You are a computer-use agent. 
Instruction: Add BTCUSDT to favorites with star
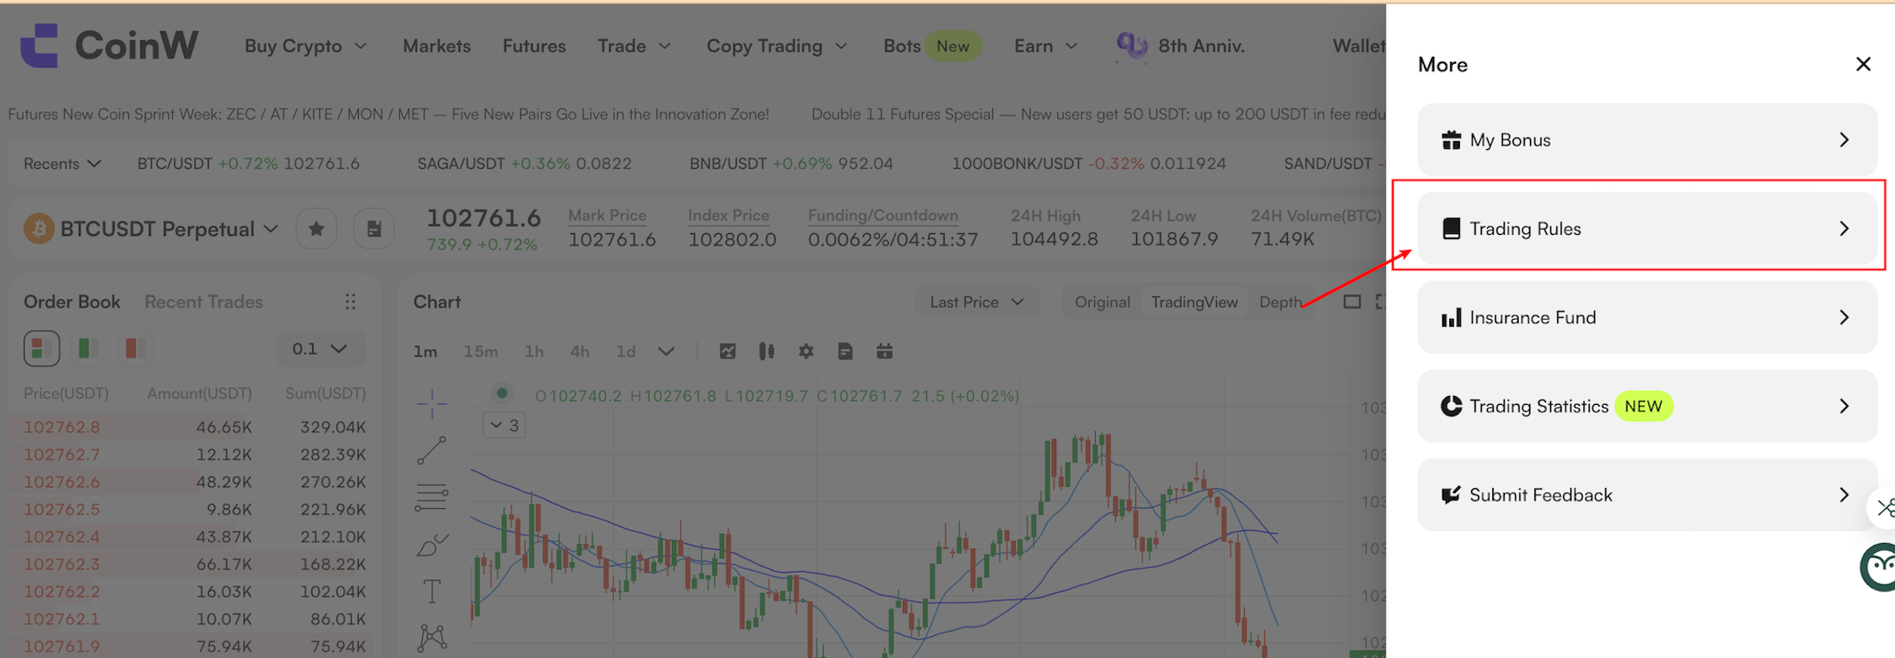tap(317, 230)
